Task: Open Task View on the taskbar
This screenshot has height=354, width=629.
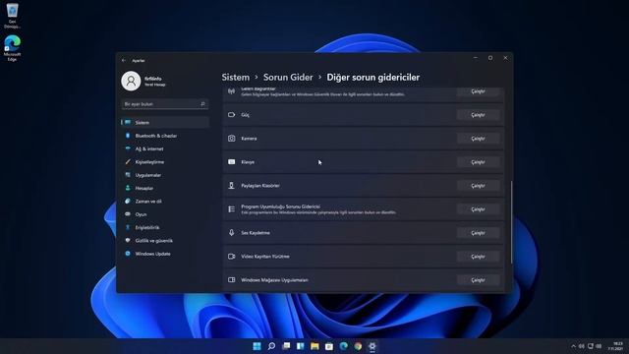Action: pos(286,346)
